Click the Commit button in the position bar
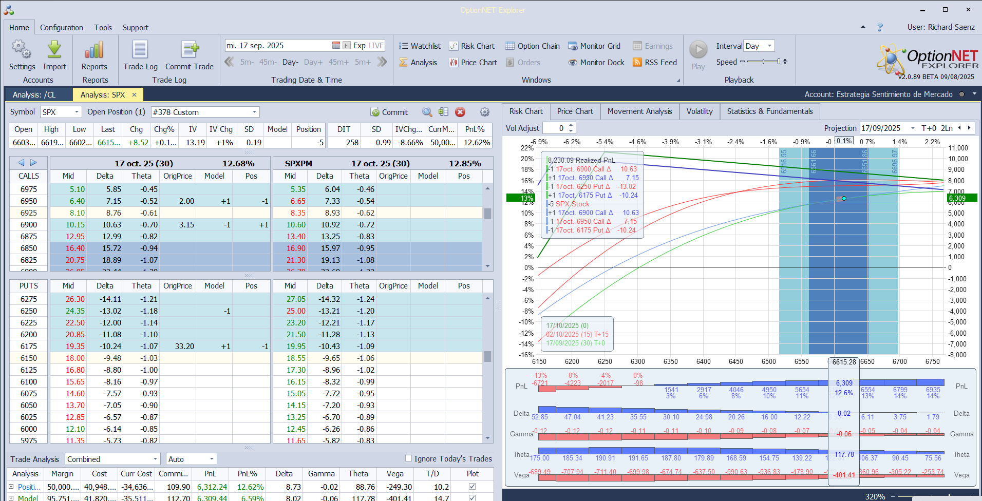The image size is (982, 501). [x=389, y=112]
